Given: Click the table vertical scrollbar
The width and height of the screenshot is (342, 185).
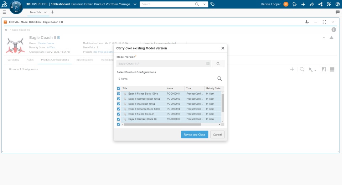Looking at the screenshot, I should coord(223,103).
